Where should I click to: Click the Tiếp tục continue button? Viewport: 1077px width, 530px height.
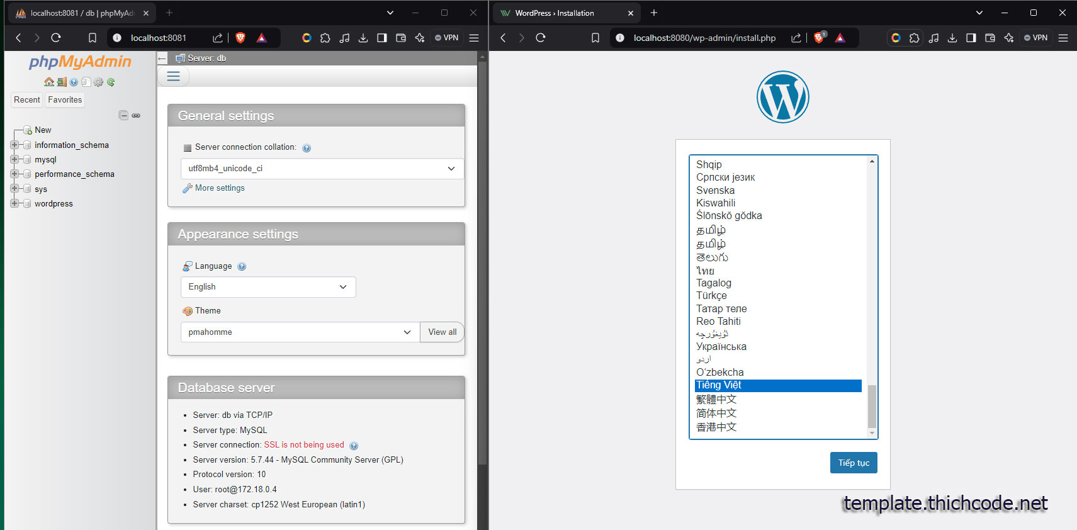click(854, 463)
